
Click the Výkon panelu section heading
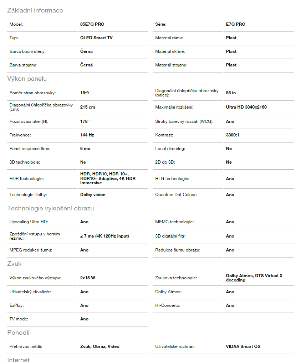click(x=27, y=79)
